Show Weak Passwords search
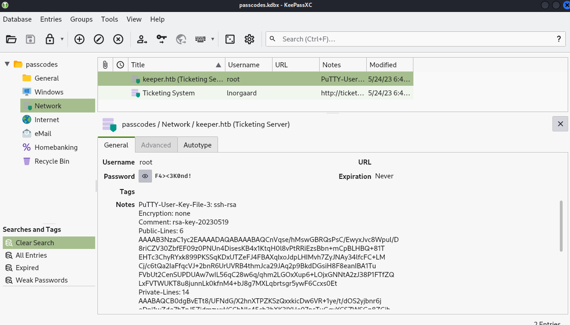This screenshot has height=325, width=570. point(49,280)
